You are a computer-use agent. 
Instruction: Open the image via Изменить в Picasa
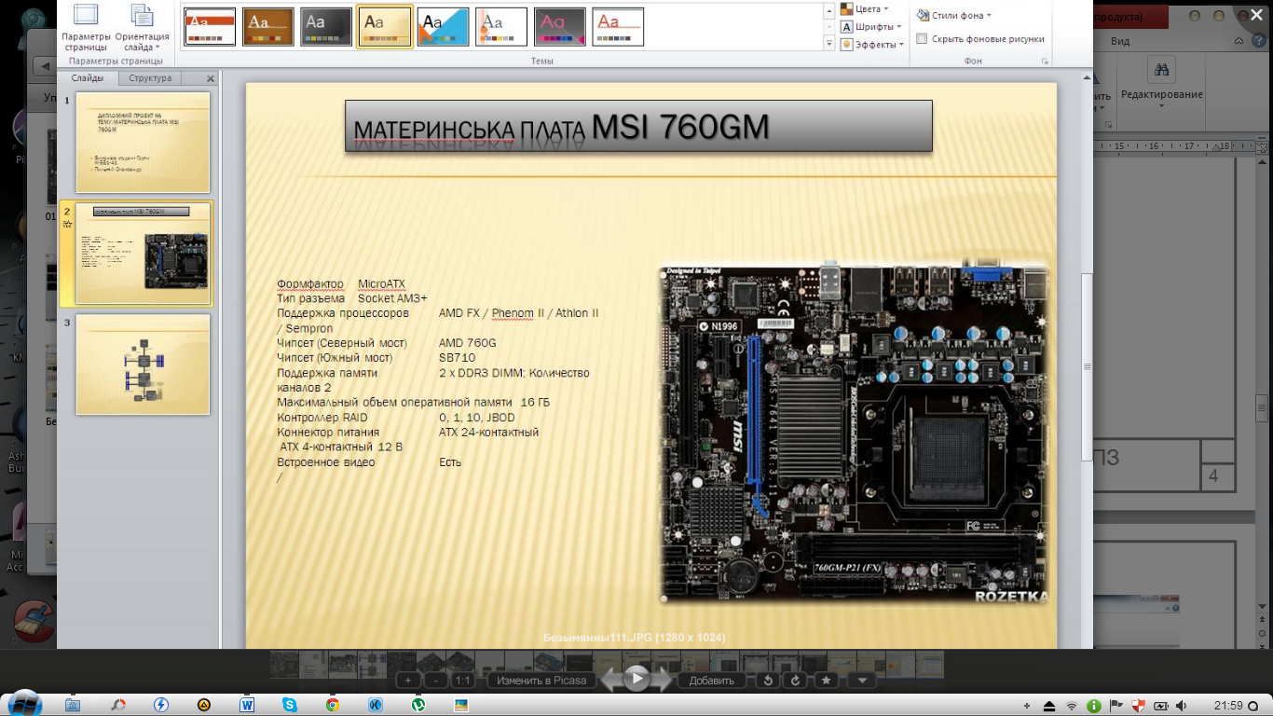[x=541, y=681]
